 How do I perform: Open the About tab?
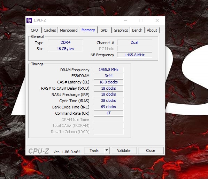[152, 30]
